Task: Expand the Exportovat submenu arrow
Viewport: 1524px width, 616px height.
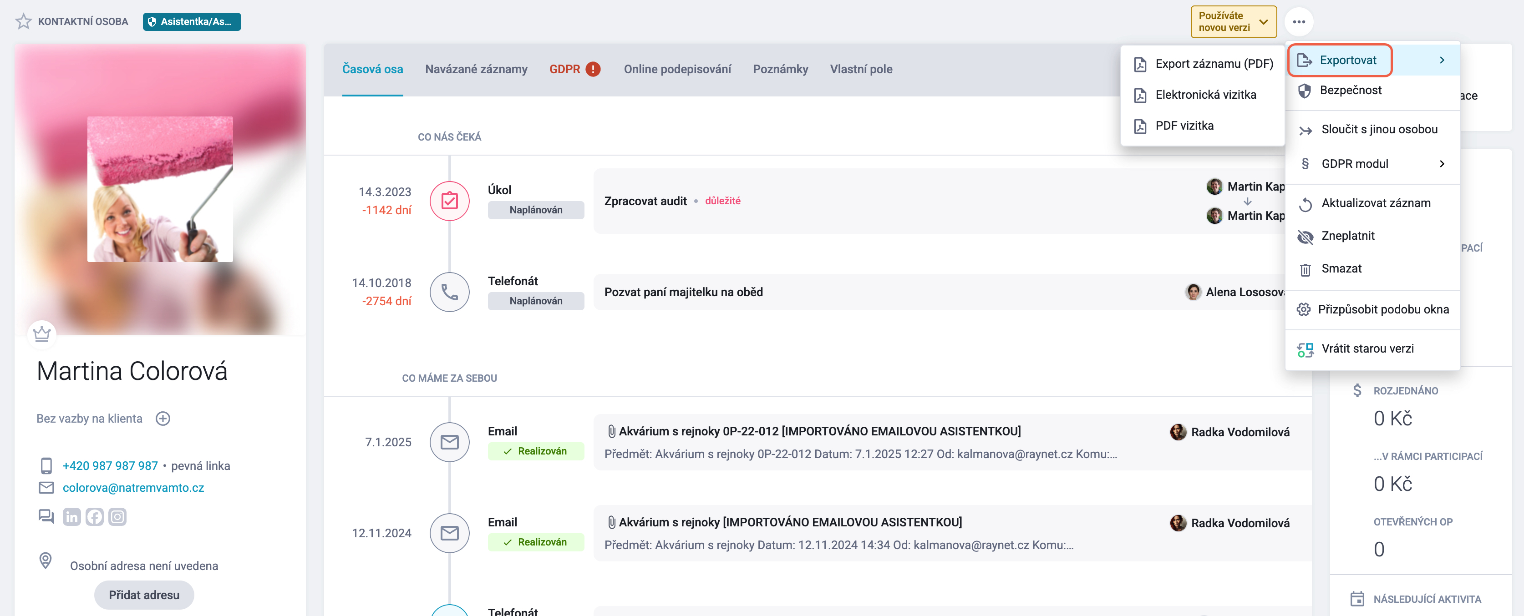Action: click(1442, 61)
